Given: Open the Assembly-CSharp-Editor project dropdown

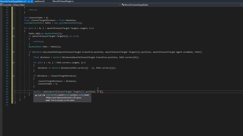Looking at the screenshot, I should [120, 5].
